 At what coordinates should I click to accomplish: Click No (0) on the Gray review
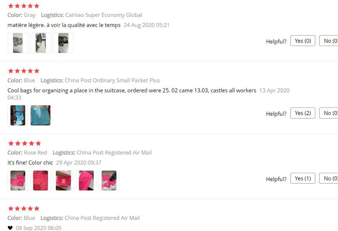[329, 40]
